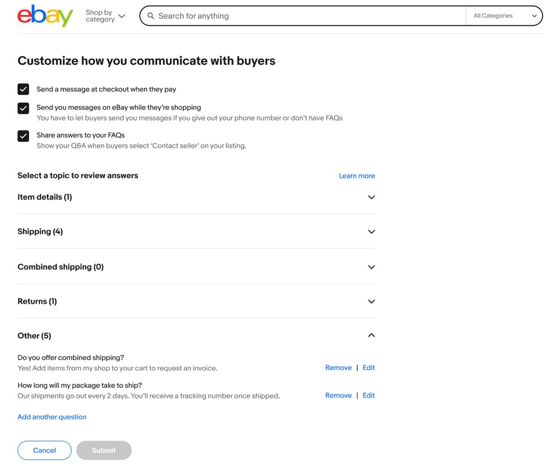Viewport: 544px width, 467px height.
Task: Click the 'Learn more' link
Action: (357, 176)
